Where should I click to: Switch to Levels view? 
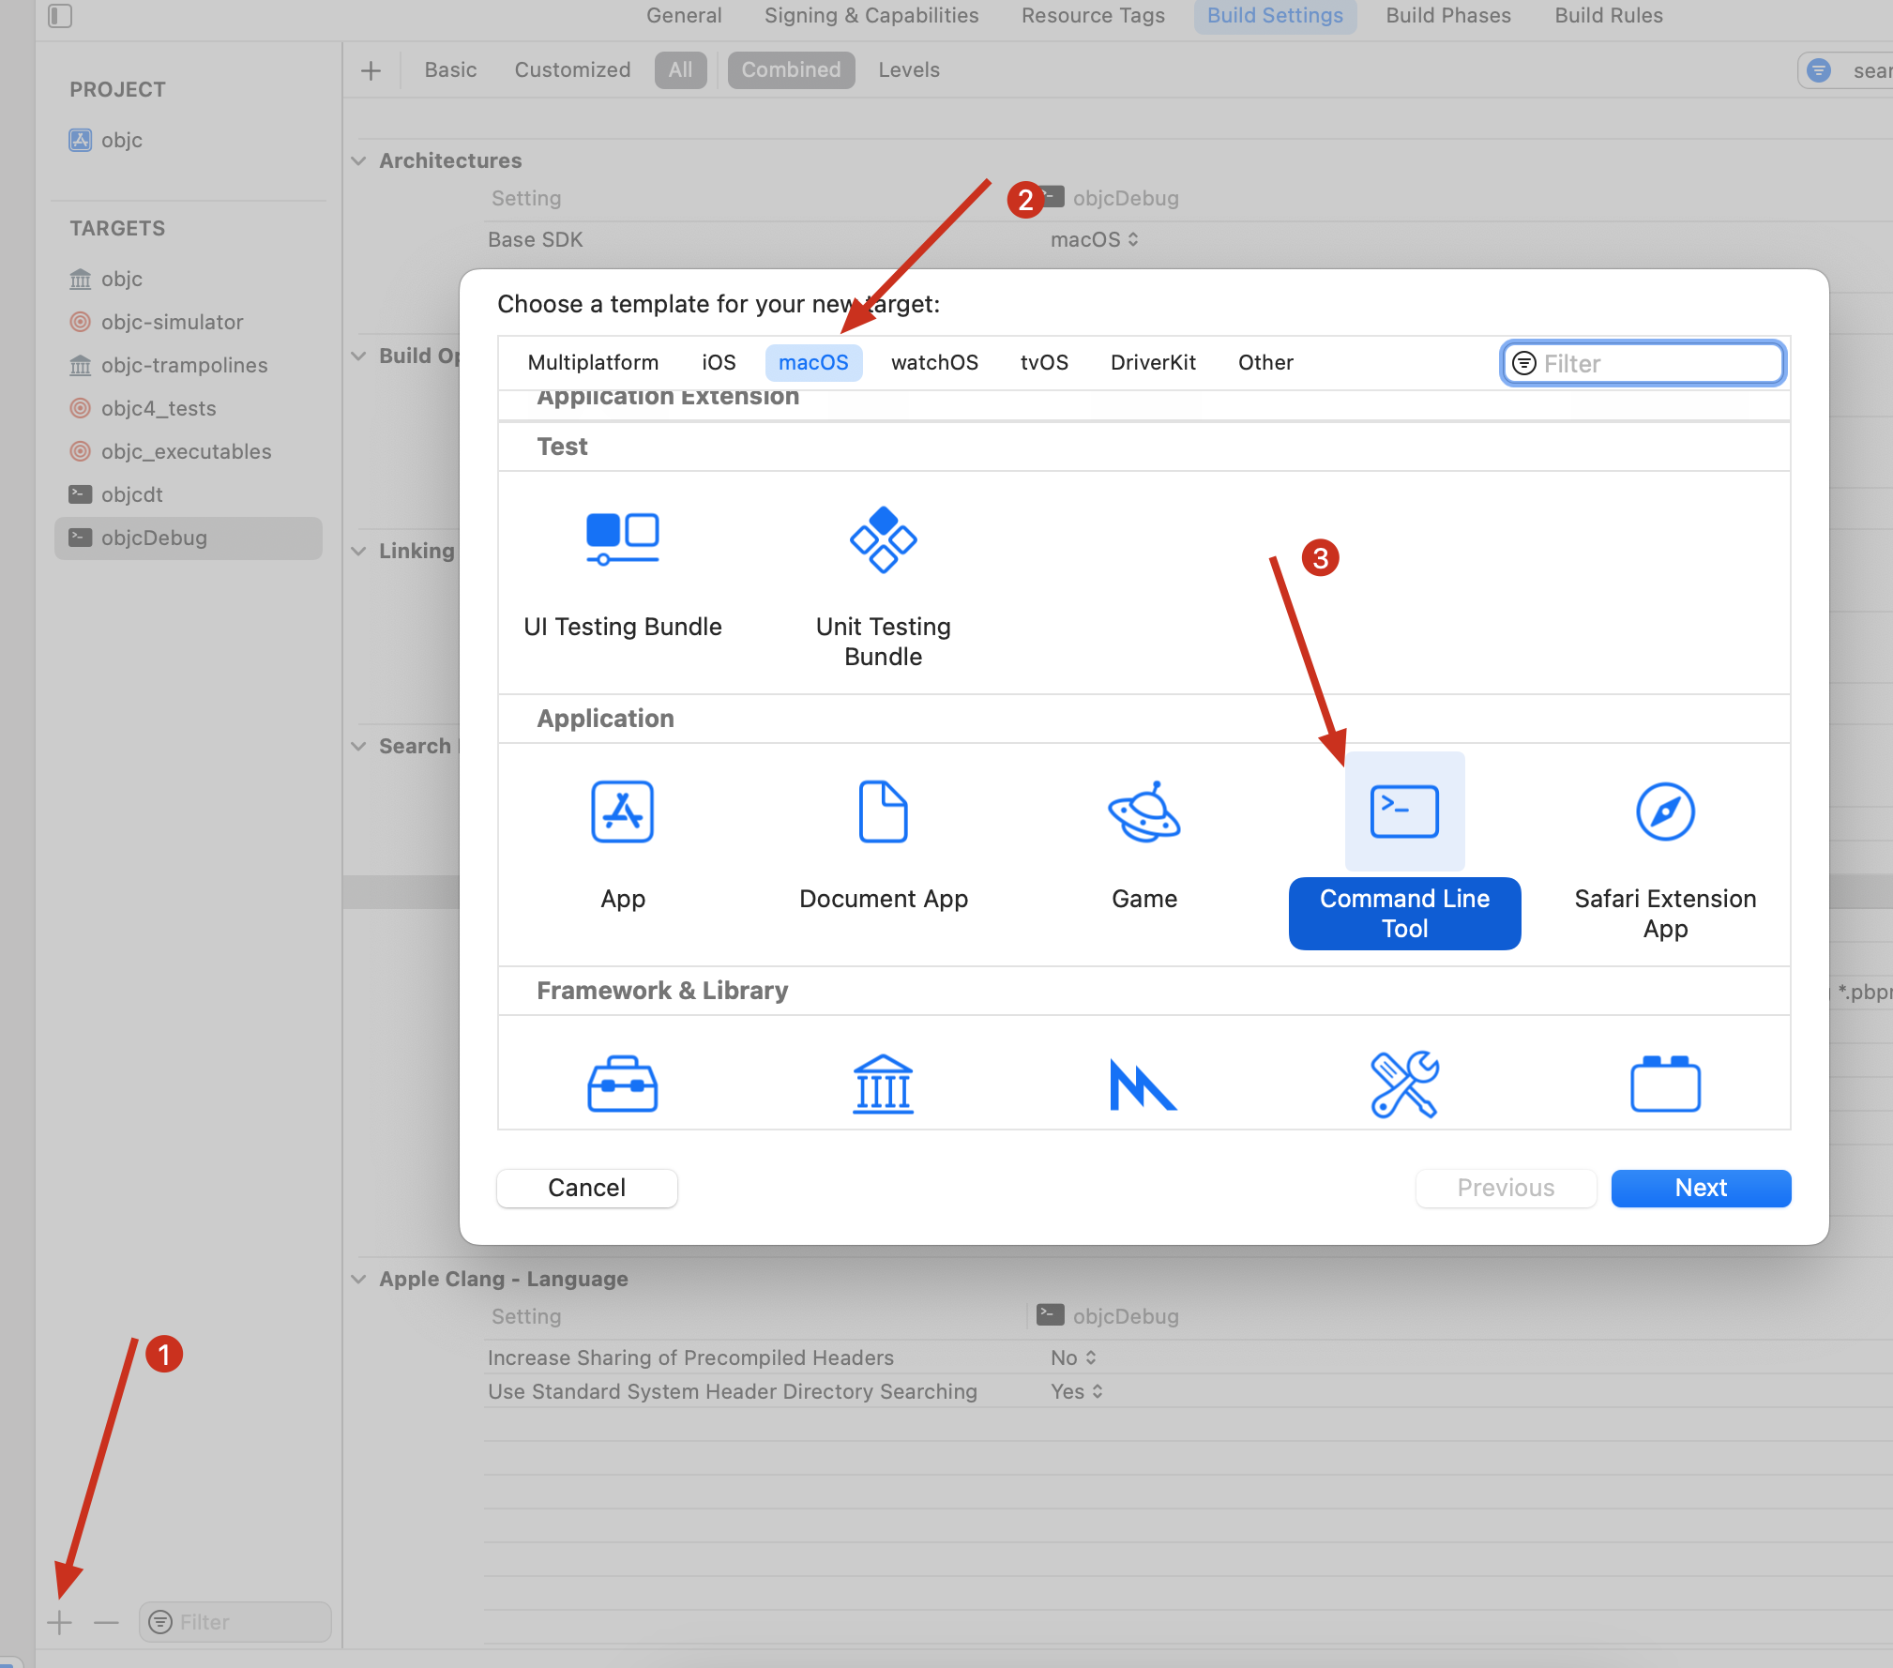coord(908,70)
